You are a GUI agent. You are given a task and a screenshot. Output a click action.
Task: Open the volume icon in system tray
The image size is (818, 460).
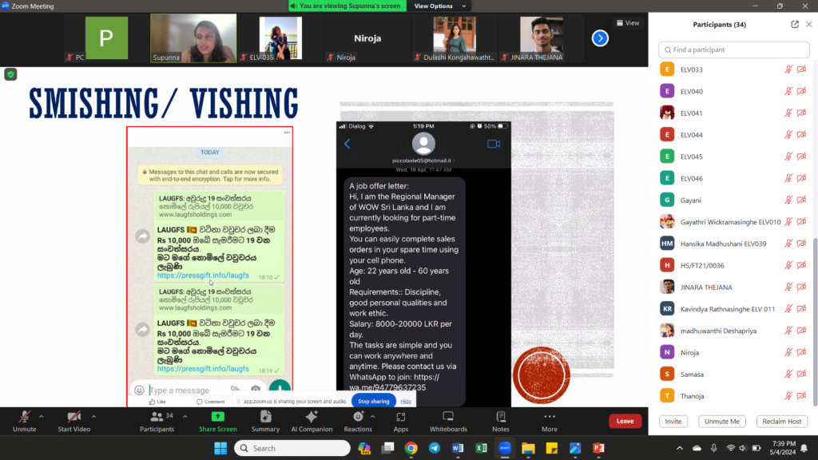pyautogui.click(x=743, y=448)
